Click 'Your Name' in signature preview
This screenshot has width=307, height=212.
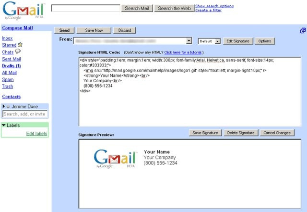pos(157,152)
